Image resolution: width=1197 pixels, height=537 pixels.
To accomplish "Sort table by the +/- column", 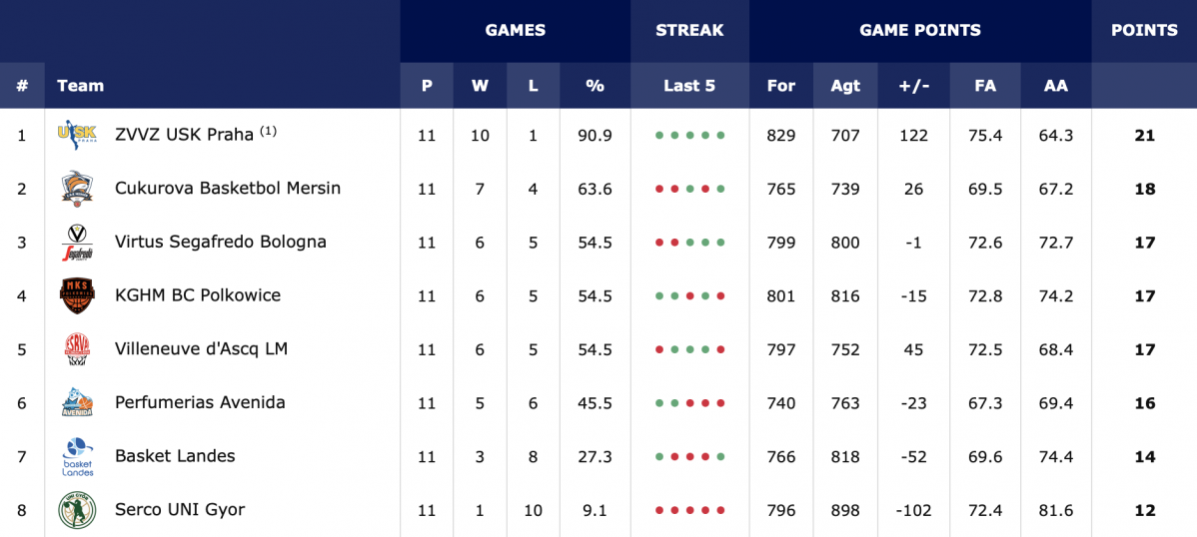I will click(x=914, y=86).
